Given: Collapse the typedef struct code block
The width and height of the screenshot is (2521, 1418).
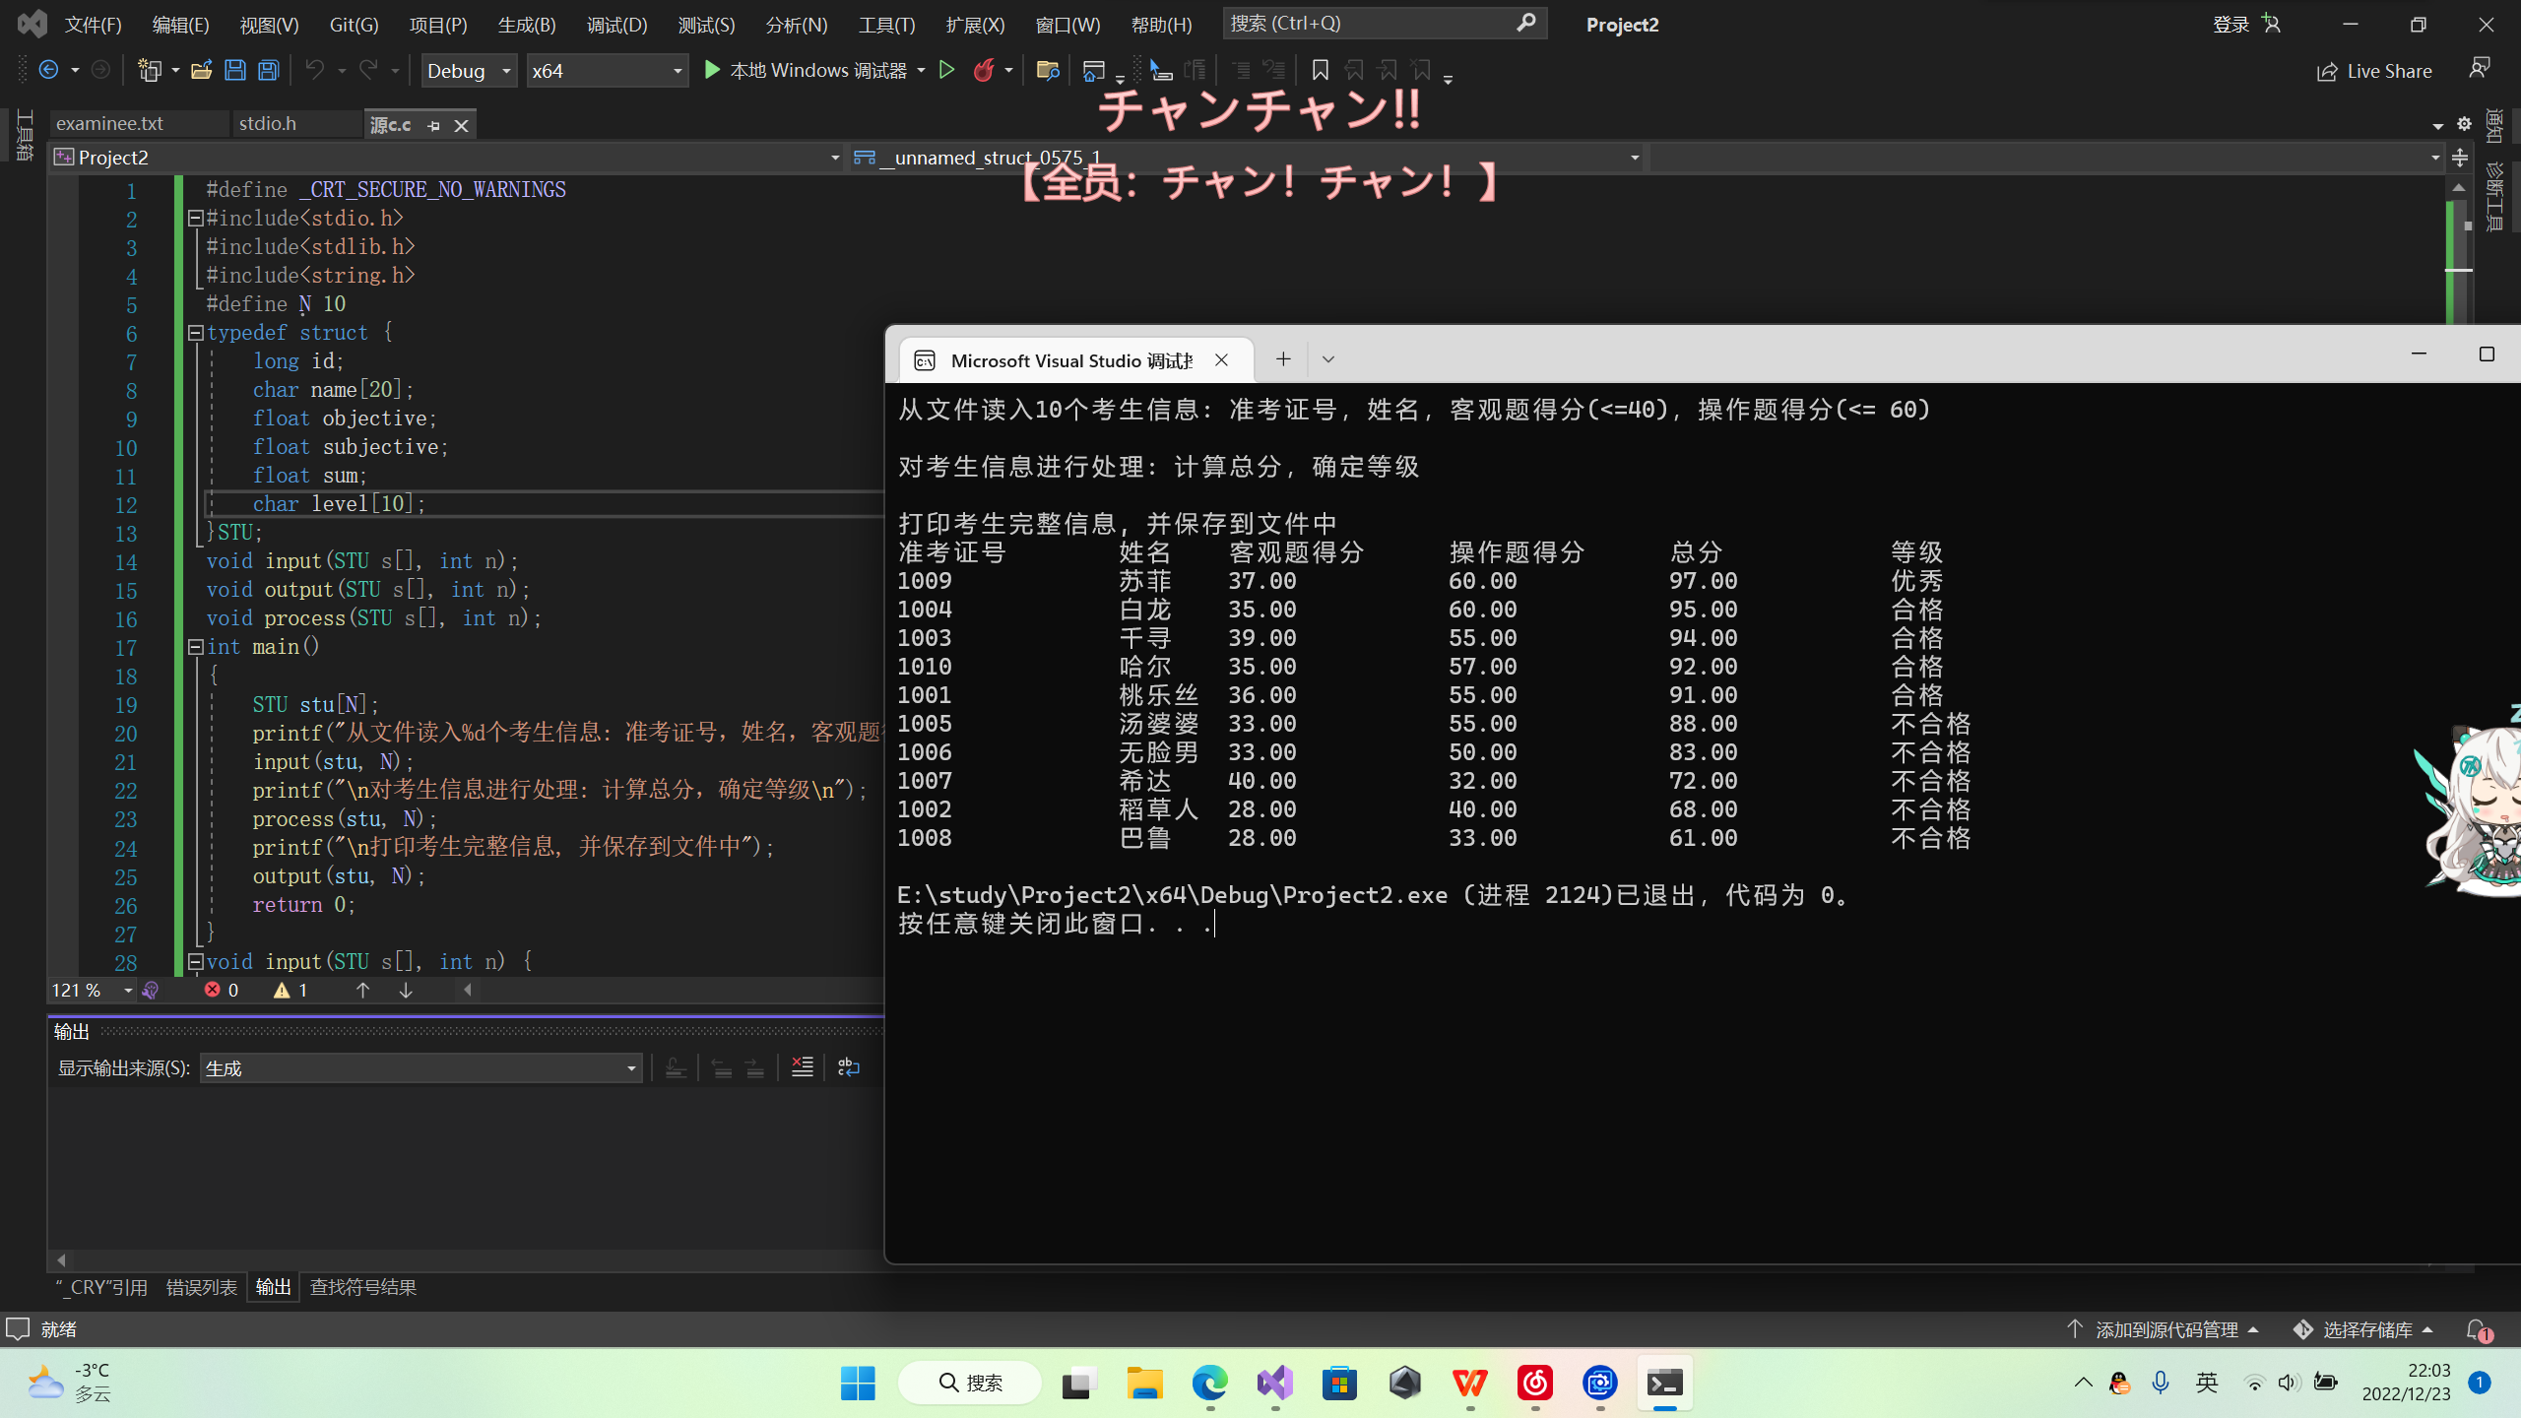Looking at the screenshot, I should click(195, 333).
